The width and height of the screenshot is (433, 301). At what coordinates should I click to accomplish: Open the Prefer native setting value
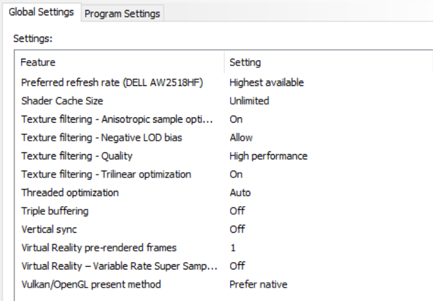(259, 285)
